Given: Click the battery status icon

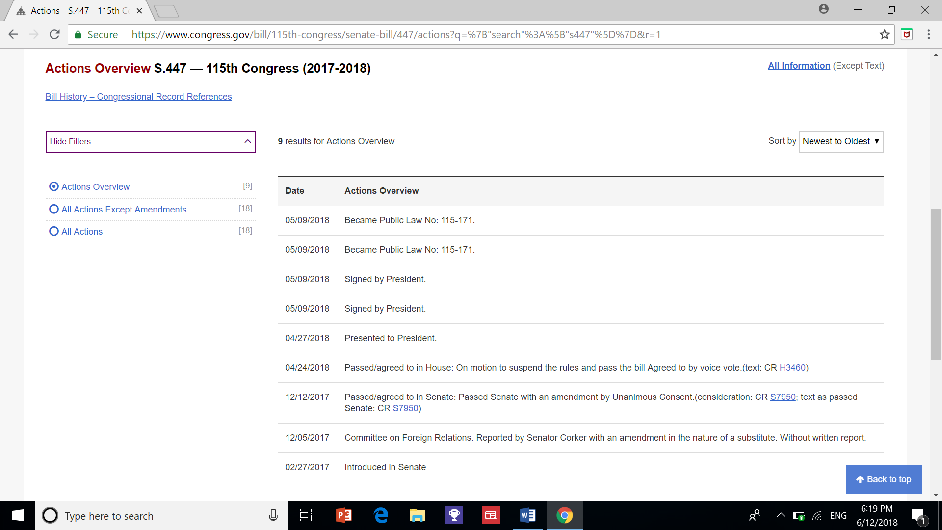Looking at the screenshot, I should (x=799, y=516).
